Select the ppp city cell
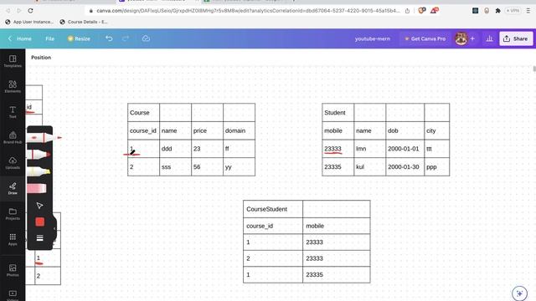 pyautogui.click(x=437, y=167)
